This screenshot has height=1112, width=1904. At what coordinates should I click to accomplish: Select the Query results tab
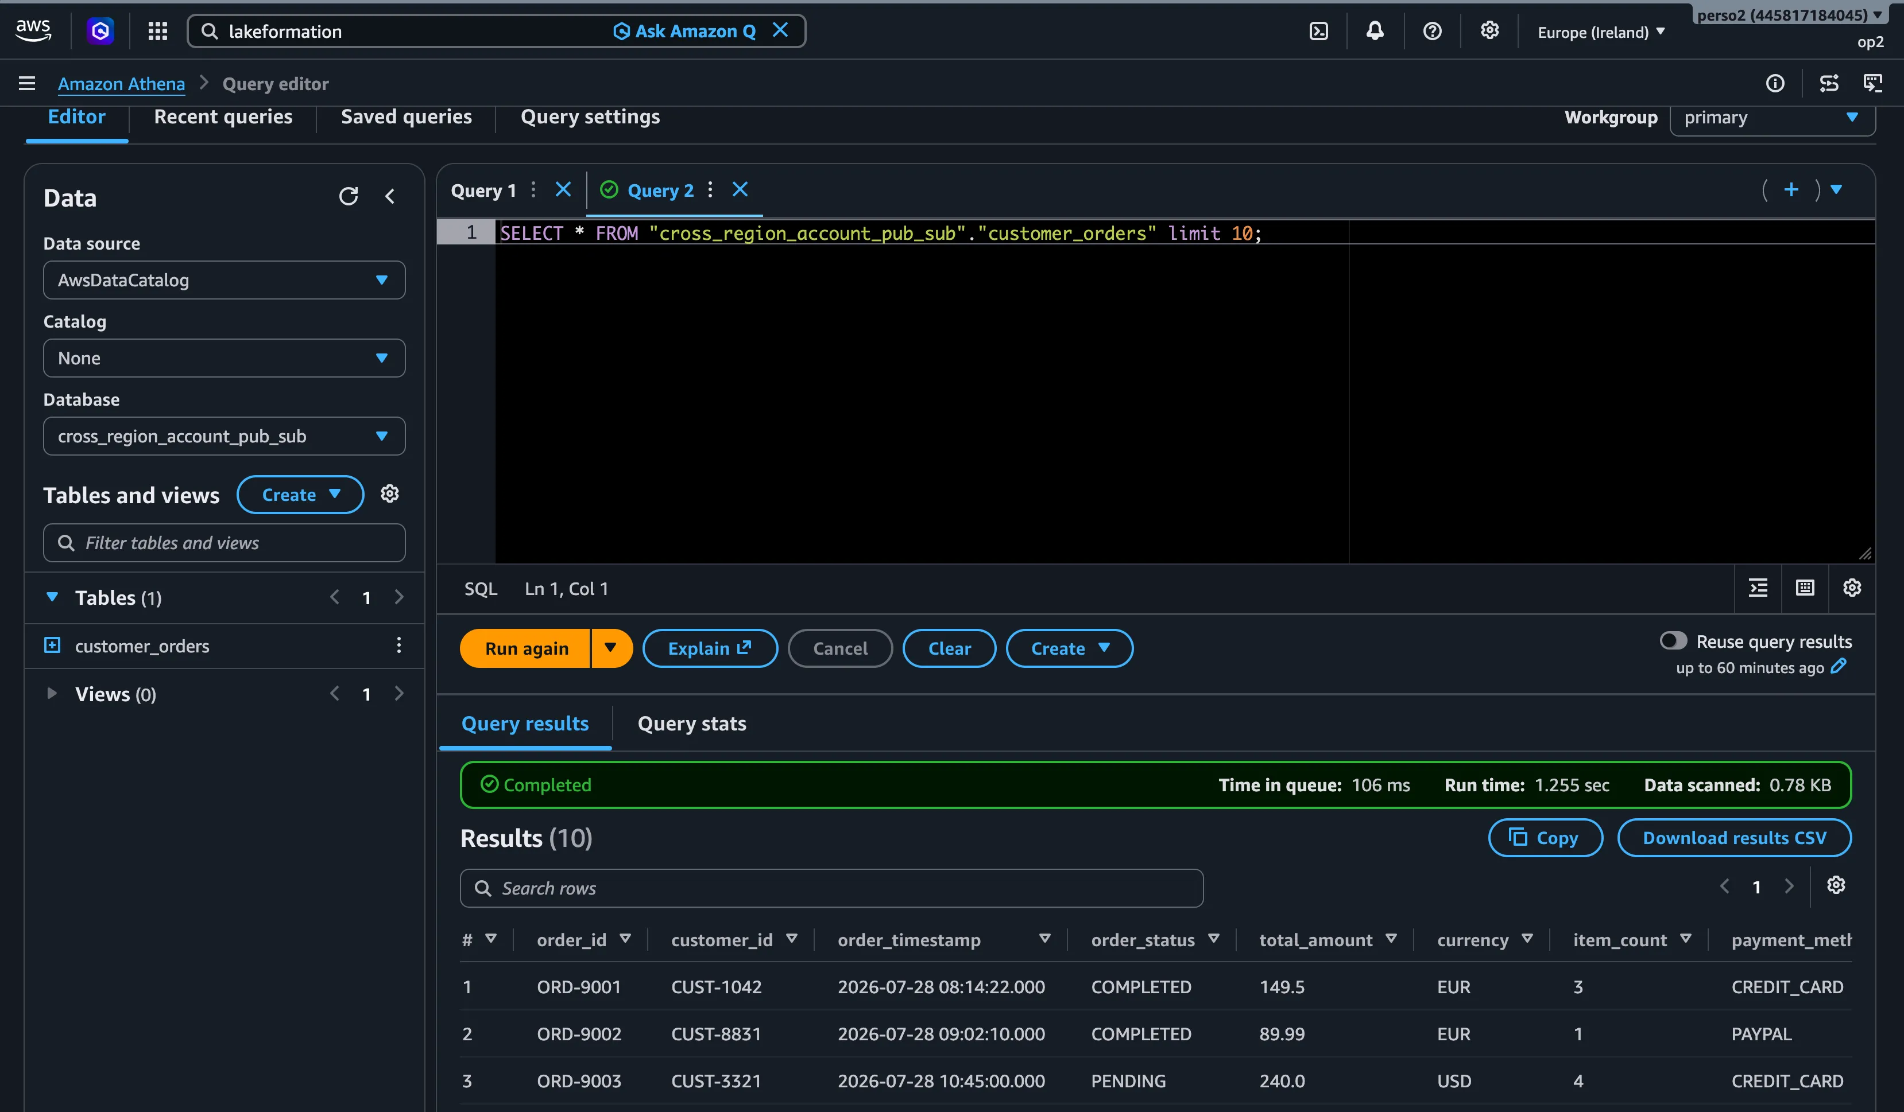(525, 723)
